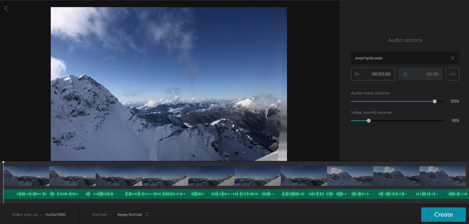Click the 18% video volume value
The height and width of the screenshot is (224, 469).
click(455, 120)
